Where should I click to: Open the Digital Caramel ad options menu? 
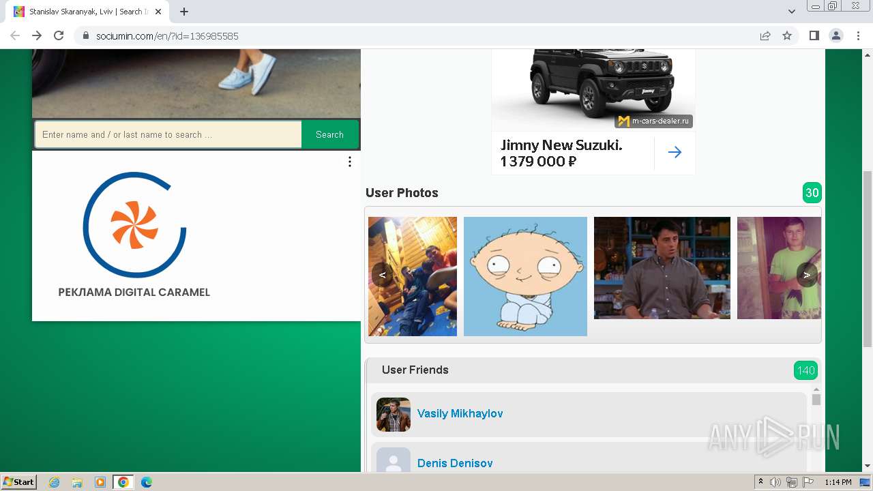[350, 162]
